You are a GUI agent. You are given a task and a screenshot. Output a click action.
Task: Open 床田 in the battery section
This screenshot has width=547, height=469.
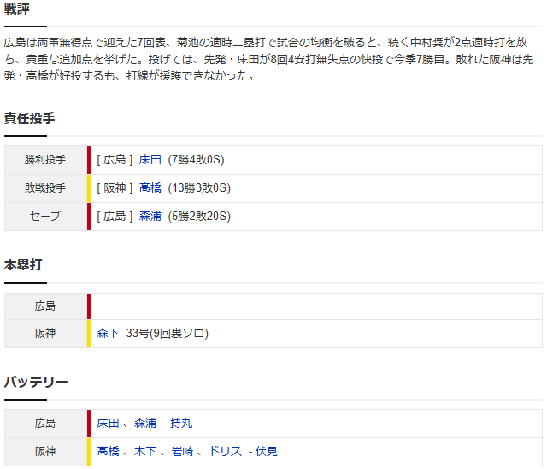108,424
